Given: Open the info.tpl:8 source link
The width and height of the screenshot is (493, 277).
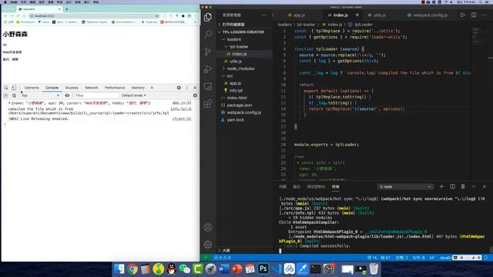Looking at the screenshot, I should click(x=181, y=109).
